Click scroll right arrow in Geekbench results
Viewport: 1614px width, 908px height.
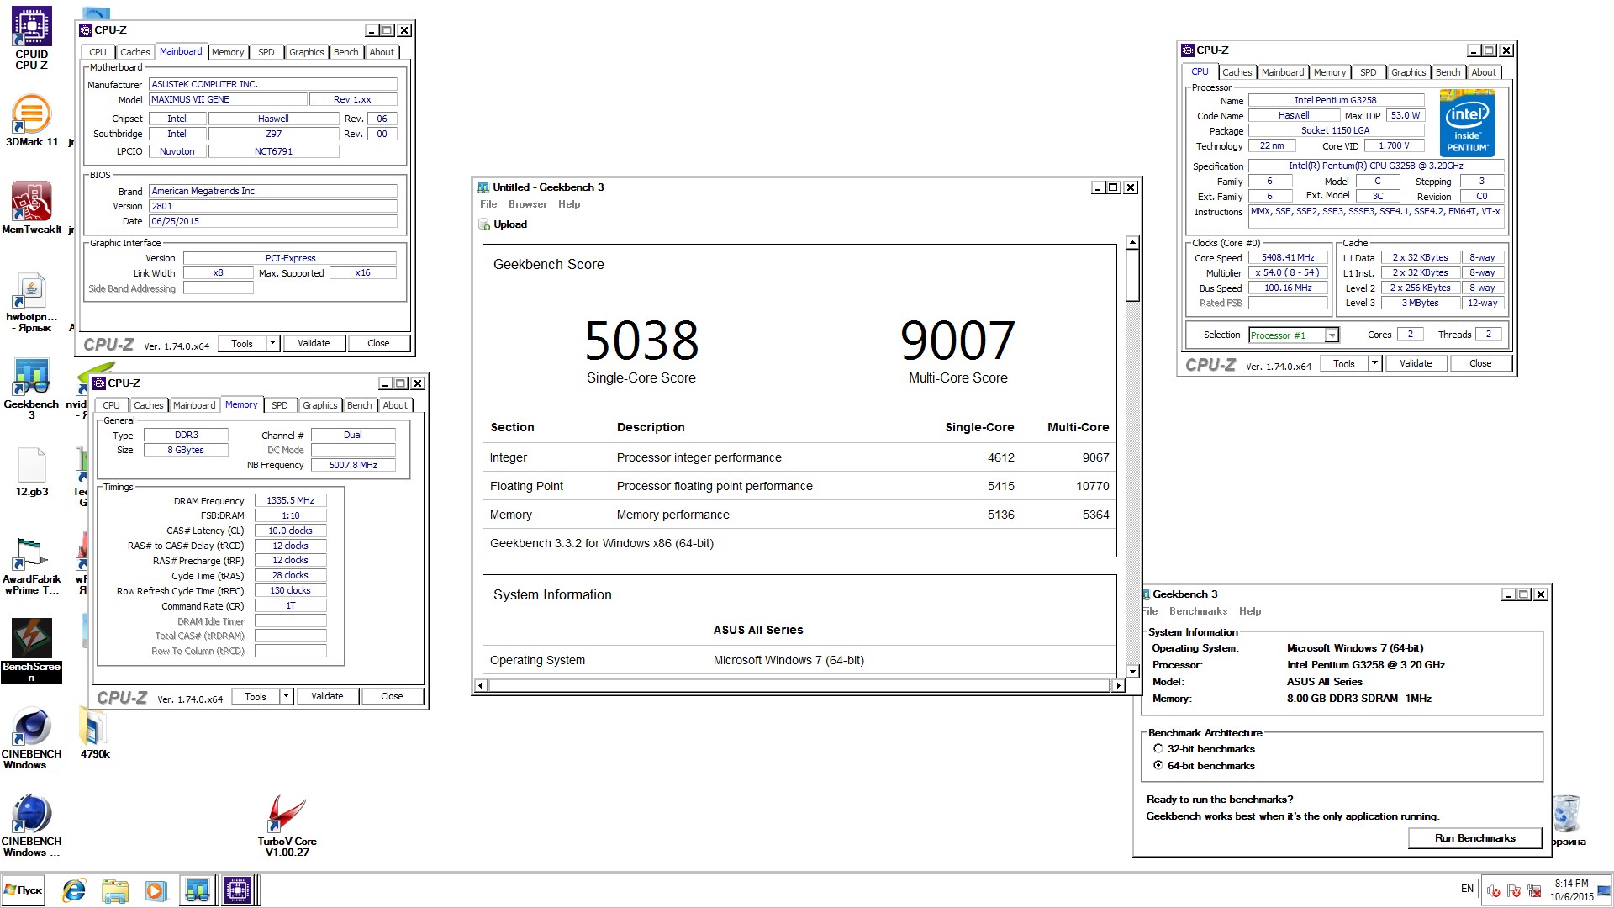pyautogui.click(x=1118, y=685)
